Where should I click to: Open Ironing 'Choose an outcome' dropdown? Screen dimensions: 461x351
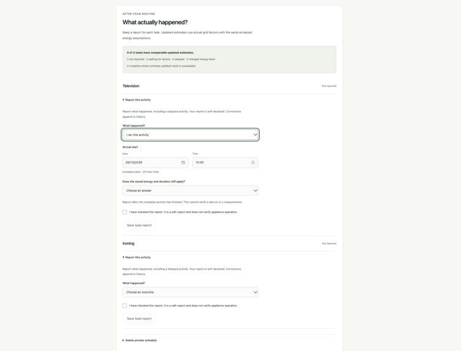190,292
